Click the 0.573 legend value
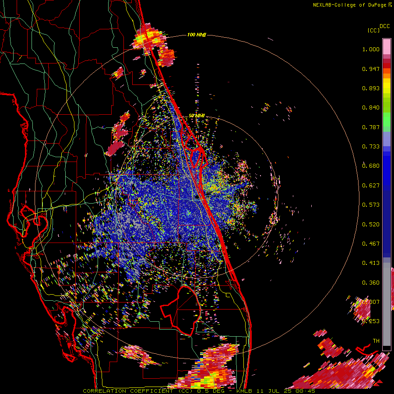The height and width of the screenshot is (394, 394). (x=371, y=205)
